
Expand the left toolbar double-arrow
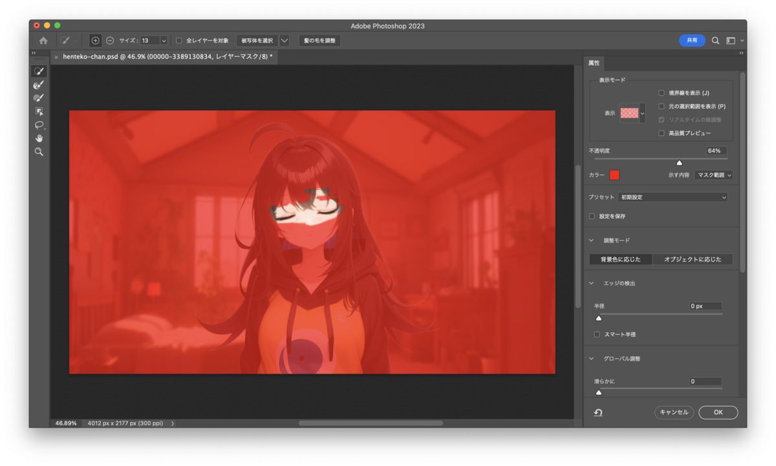pos(34,53)
